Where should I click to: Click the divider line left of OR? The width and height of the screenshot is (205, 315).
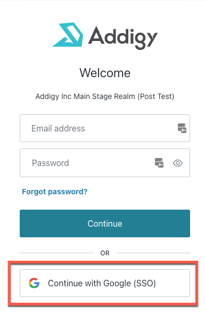(x=56, y=253)
